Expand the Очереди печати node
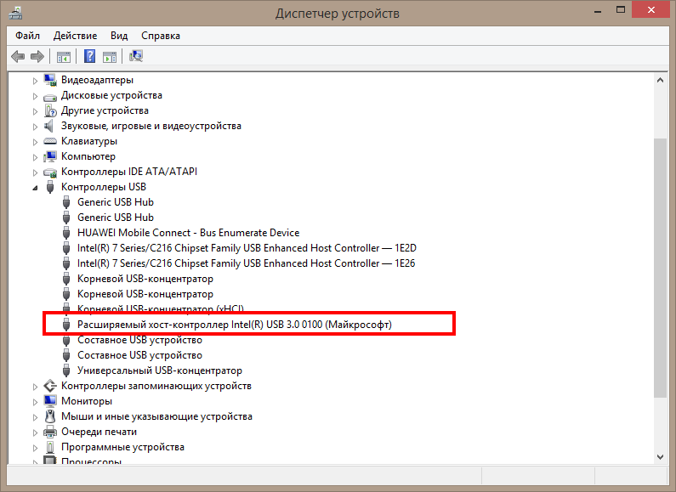The width and height of the screenshot is (676, 492). point(36,433)
